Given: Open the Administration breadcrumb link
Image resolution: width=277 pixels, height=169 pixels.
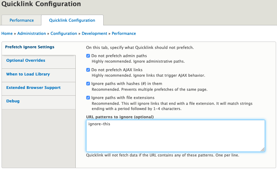Looking at the screenshot, I should [32, 34].
